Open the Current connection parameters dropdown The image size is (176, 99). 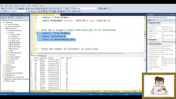tap(175, 18)
